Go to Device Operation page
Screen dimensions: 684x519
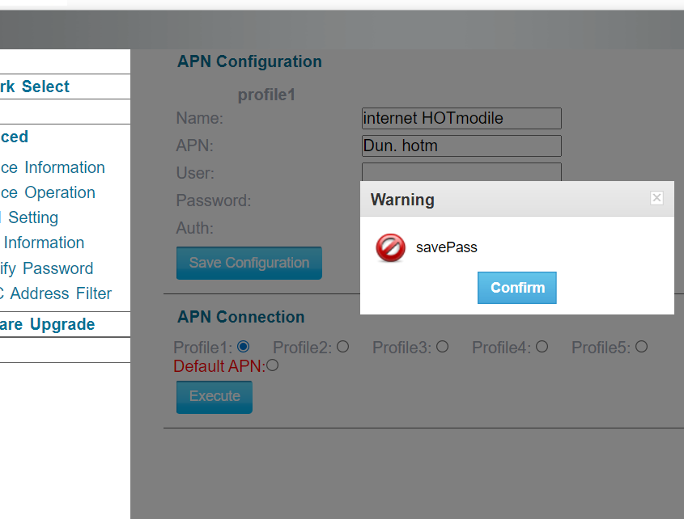48,192
